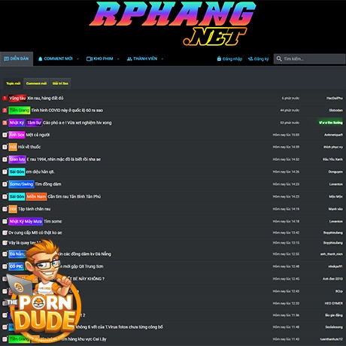Click the video camera icon for Kho Phim
The height and width of the screenshot is (346, 346).
pyautogui.click(x=90, y=59)
